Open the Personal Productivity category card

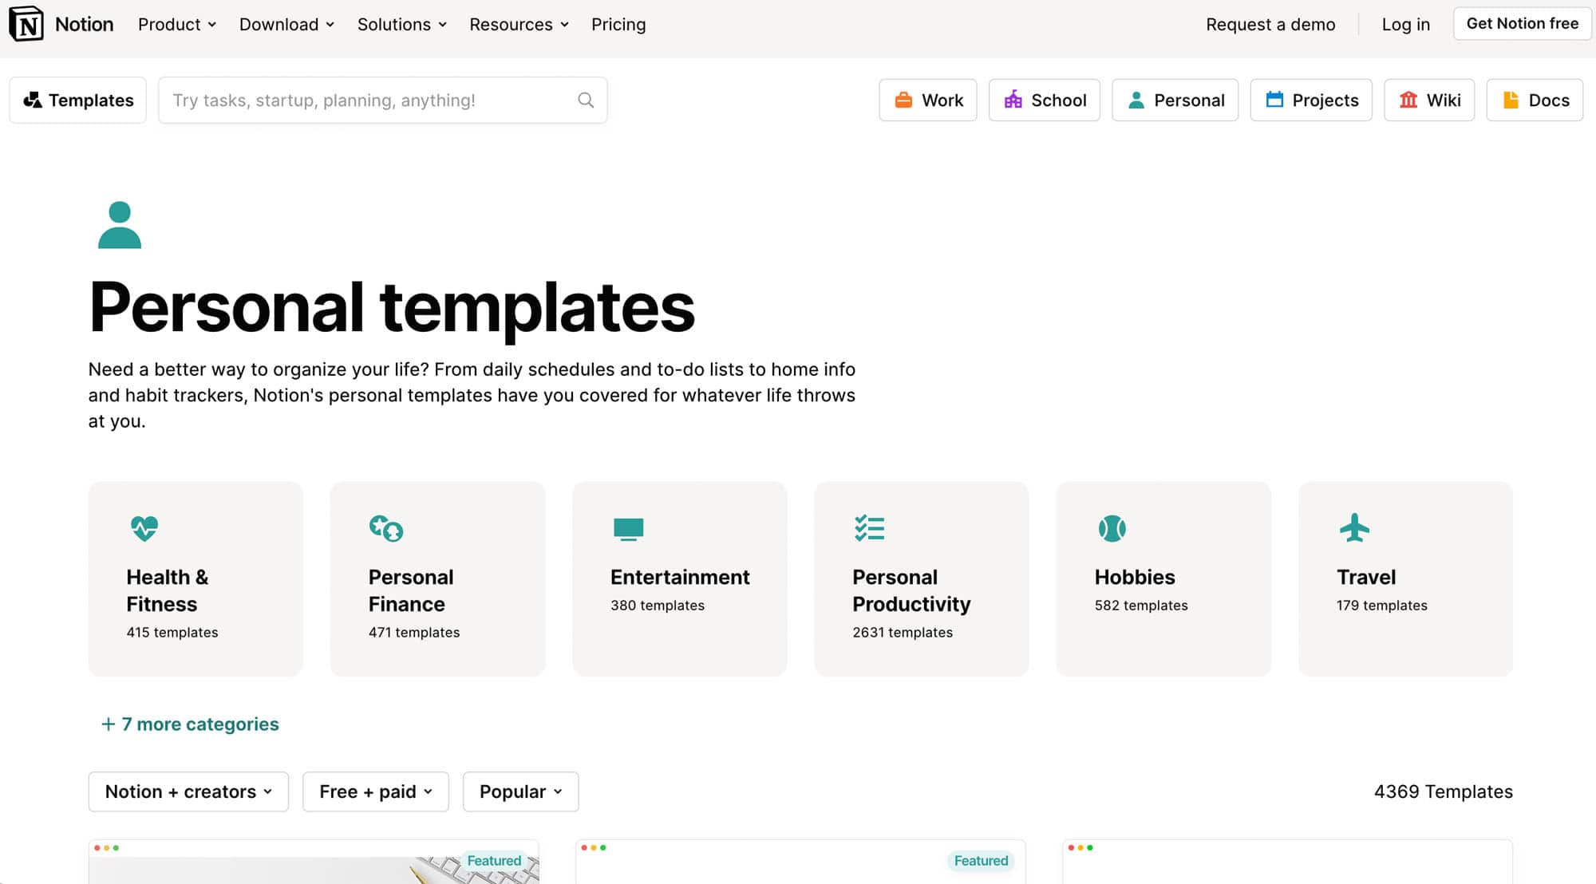coord(922,578)
